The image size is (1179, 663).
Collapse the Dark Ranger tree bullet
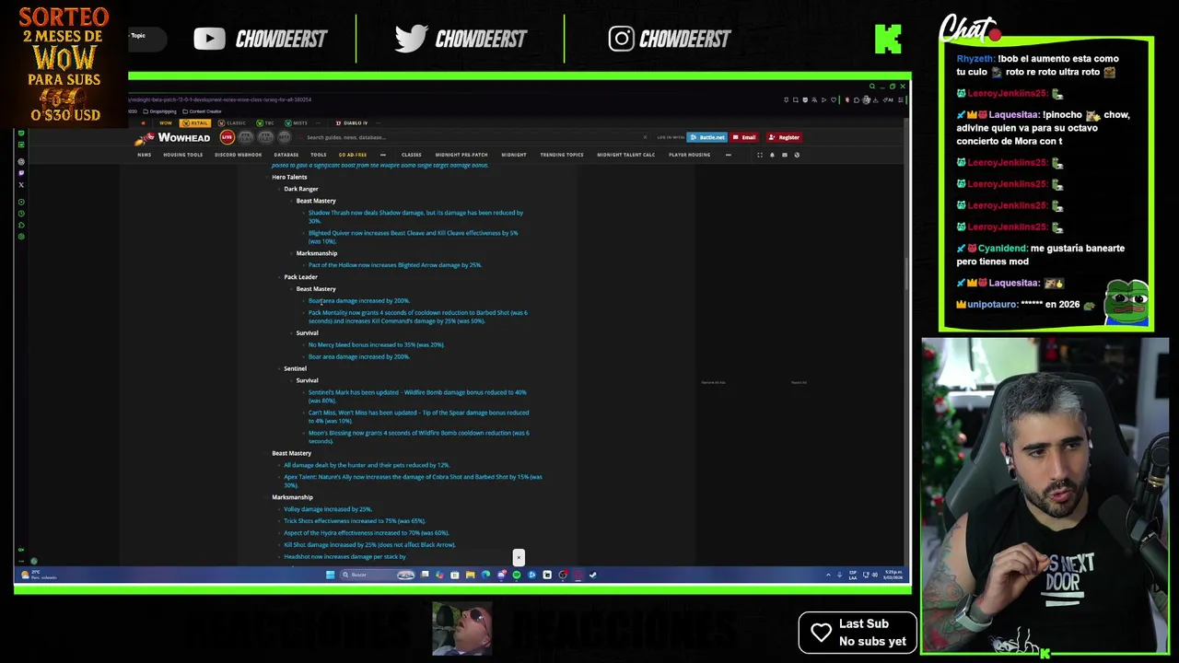[279, 189]
